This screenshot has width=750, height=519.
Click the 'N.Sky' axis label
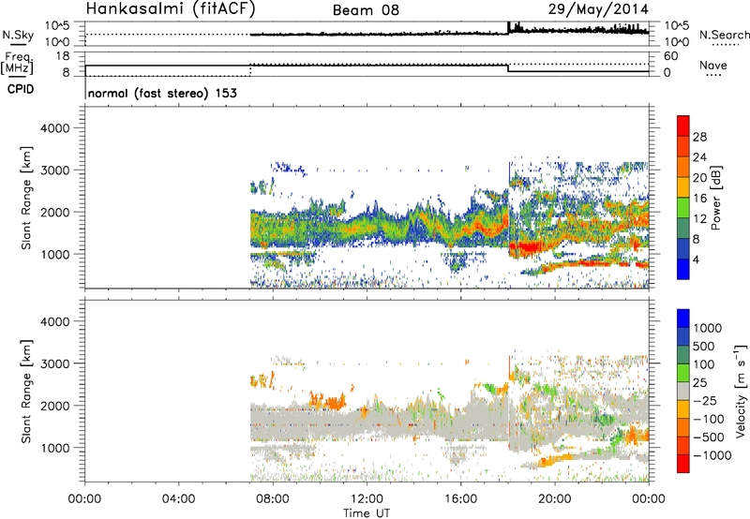[x=18, y=35]
